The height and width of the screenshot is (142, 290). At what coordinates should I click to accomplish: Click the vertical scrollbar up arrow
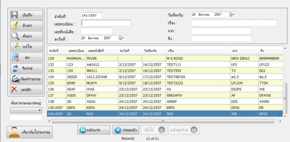[x=285, y=48]
